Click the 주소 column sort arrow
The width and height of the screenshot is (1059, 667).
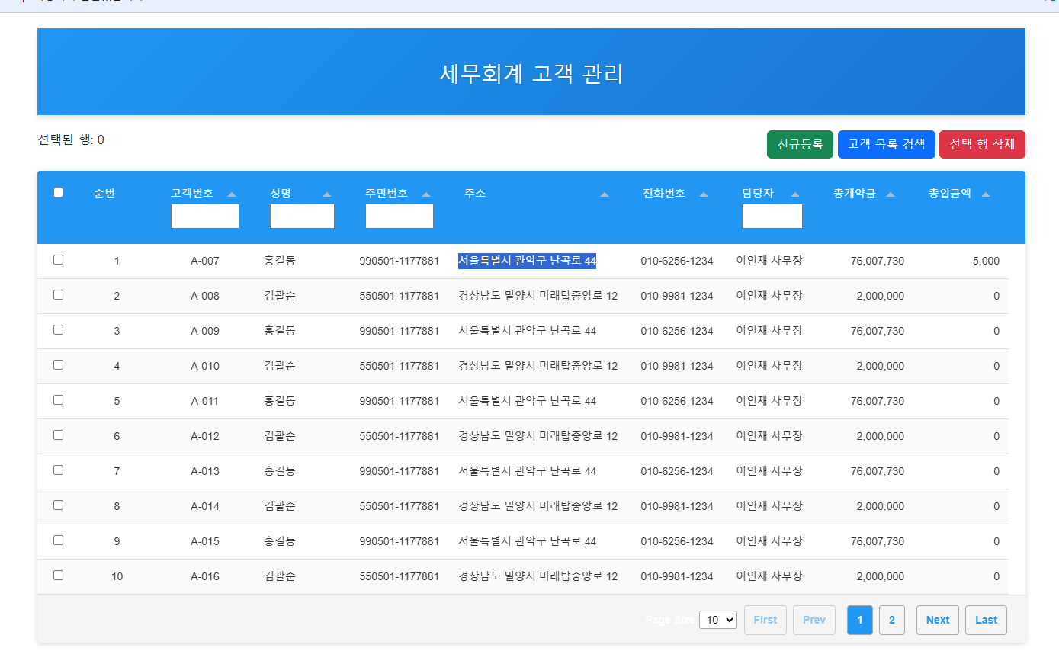coord(605,194)
